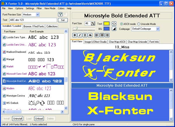Open the View Mode menu

(50, 8)
